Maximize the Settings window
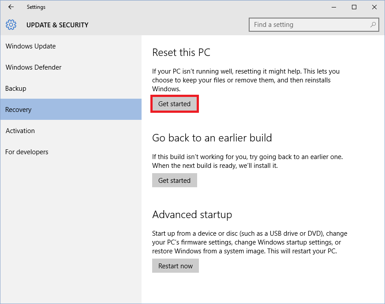The width and height of the screenshot is (385, 304). 354,7
